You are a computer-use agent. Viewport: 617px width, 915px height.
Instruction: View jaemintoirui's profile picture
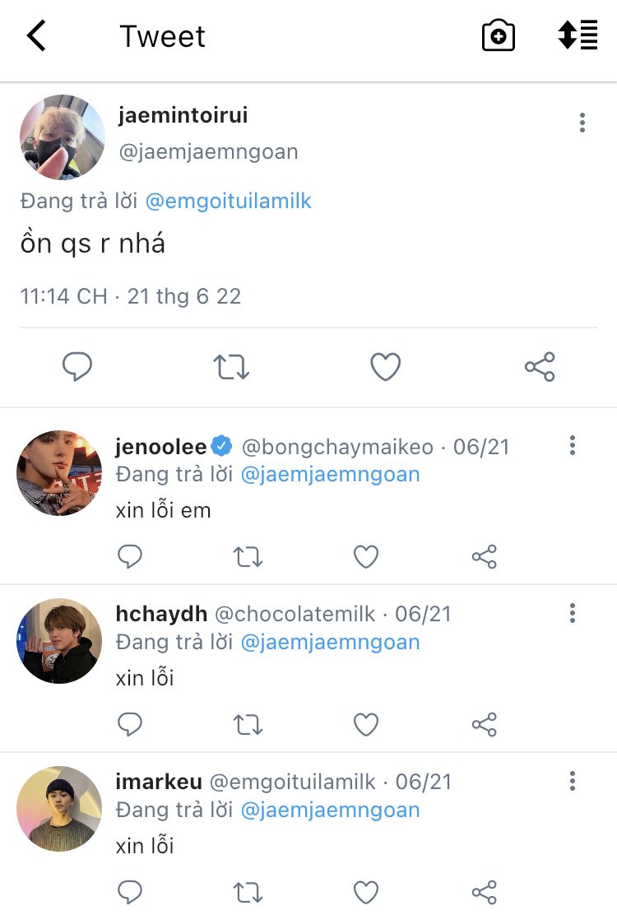63,137
